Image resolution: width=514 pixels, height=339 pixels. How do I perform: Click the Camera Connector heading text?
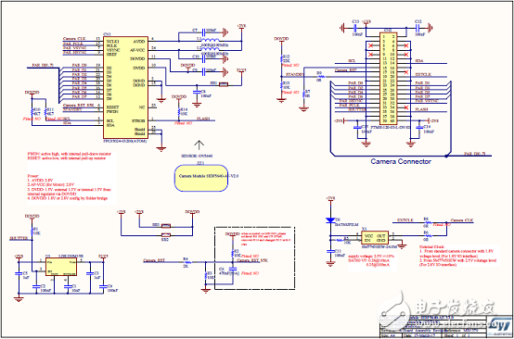pos(401,161)
